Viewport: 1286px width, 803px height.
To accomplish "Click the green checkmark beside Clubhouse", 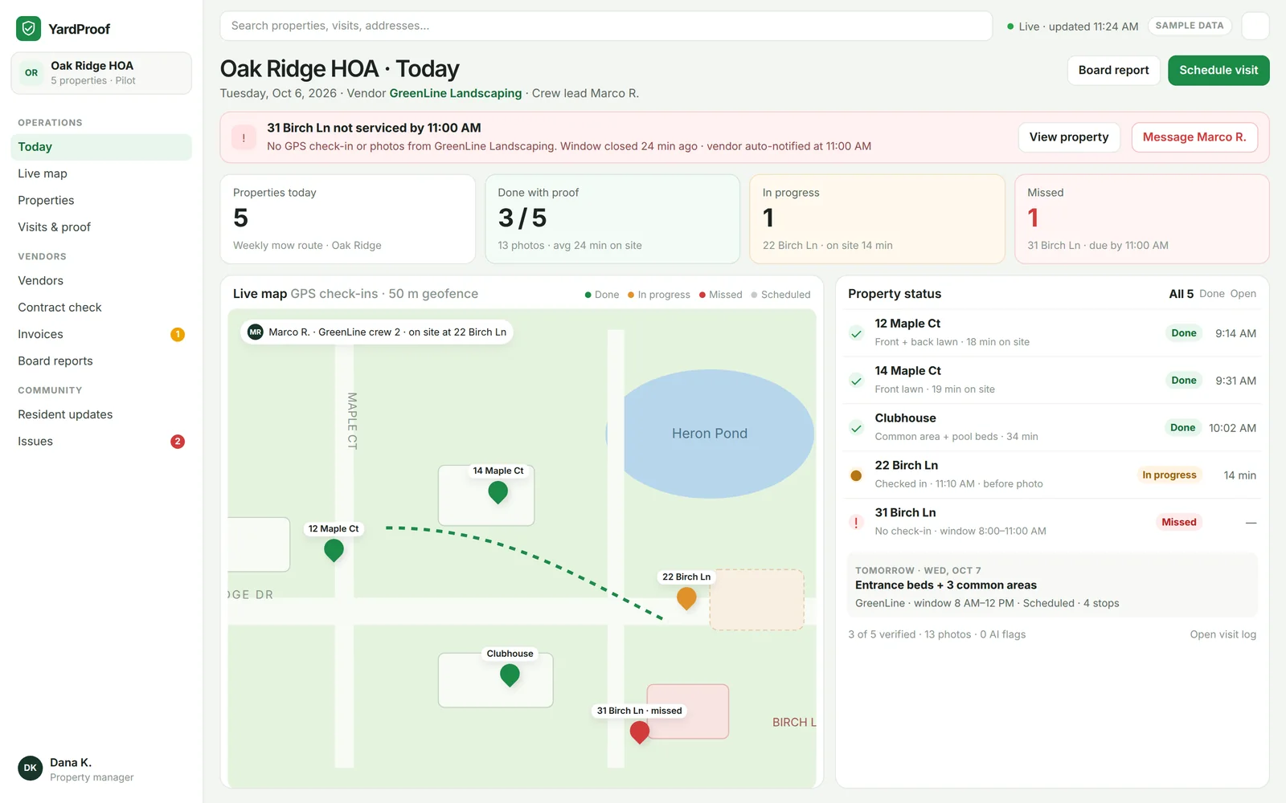I will tap(856, 428).
